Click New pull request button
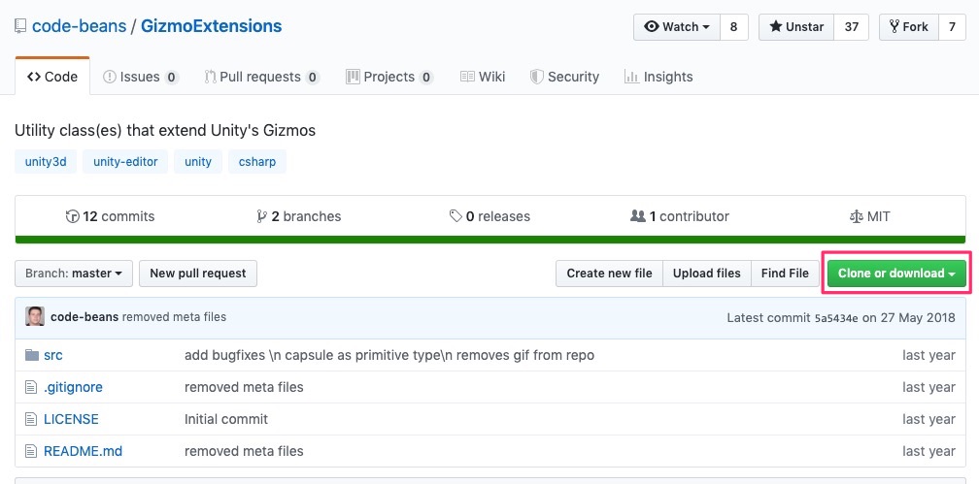This screenshot has height=484, width=979. [198, 274]
